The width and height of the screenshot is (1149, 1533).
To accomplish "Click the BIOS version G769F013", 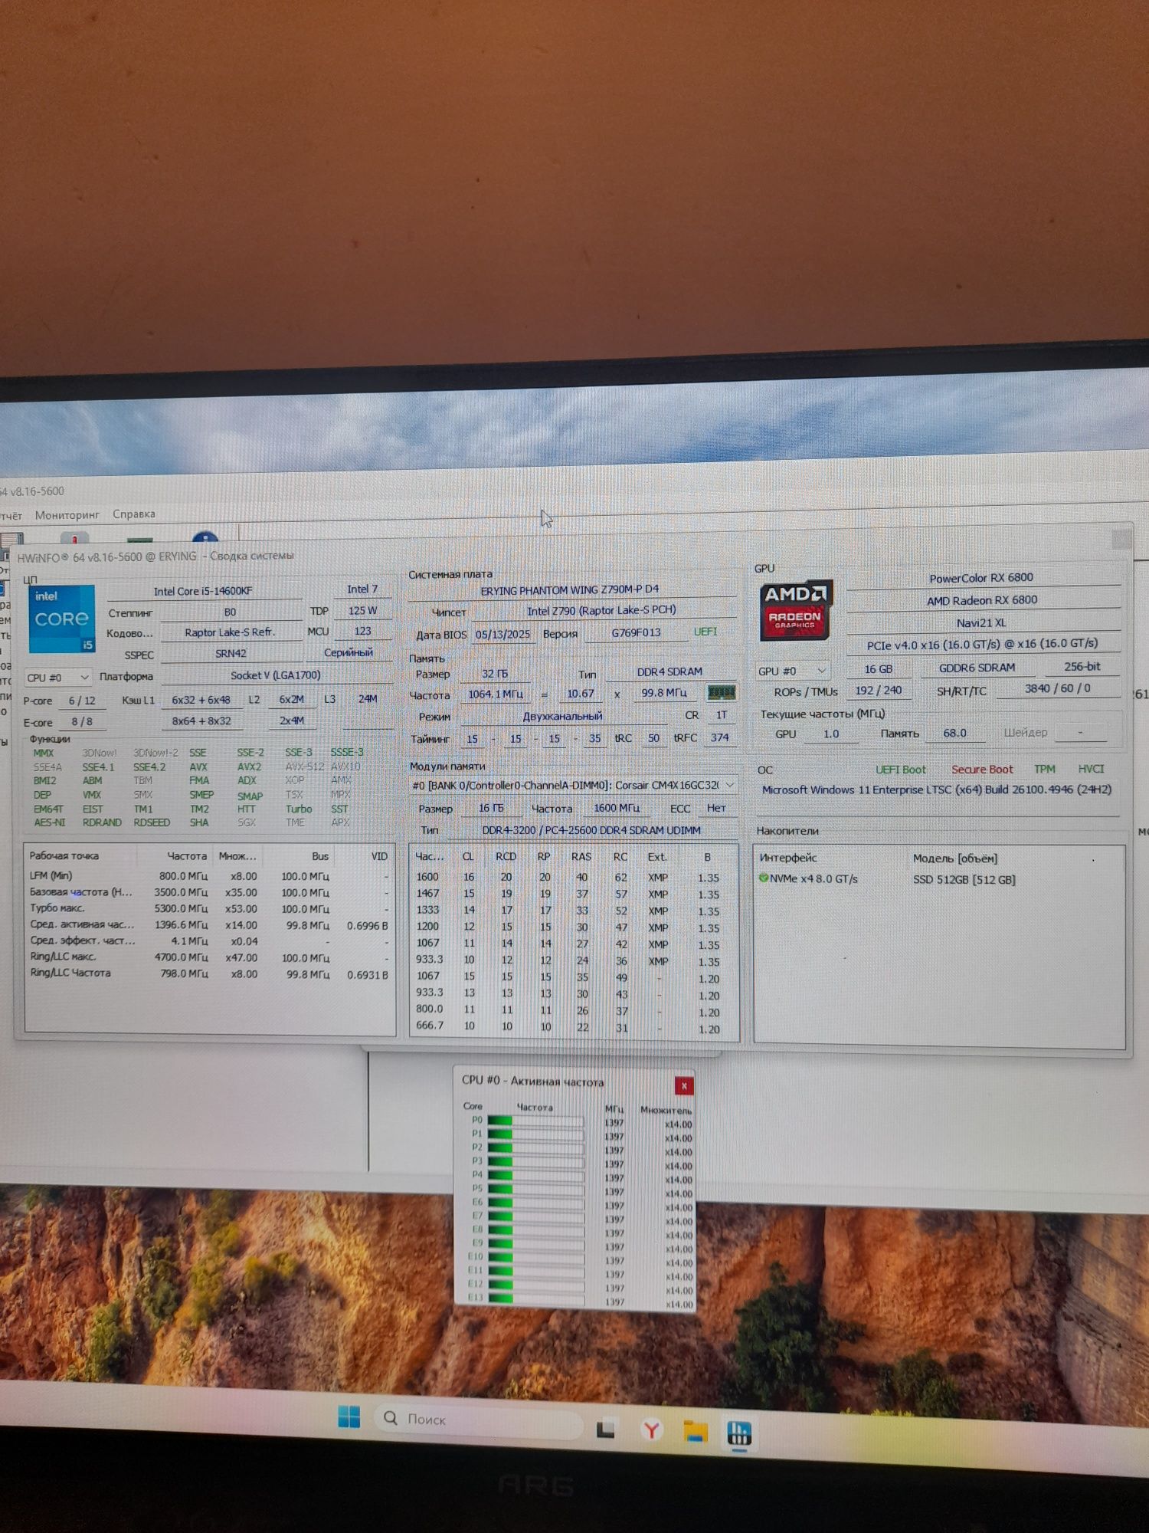I will pos(636,632).
